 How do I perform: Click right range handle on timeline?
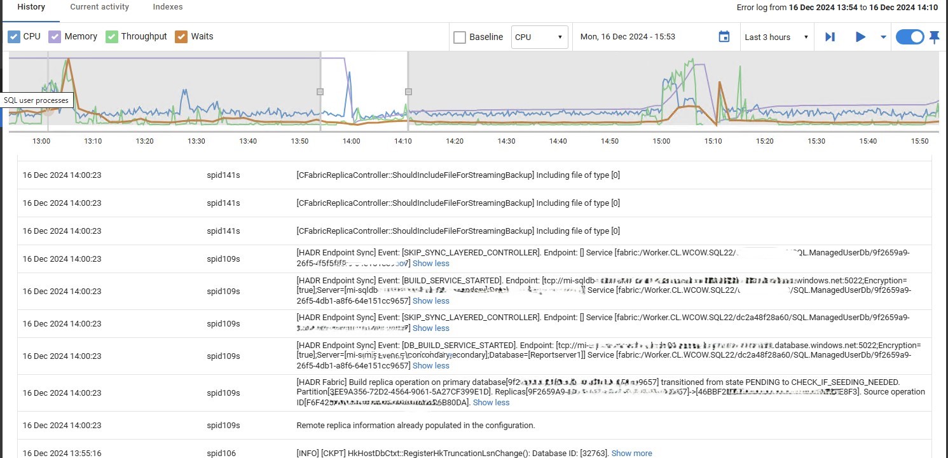(x=408, y=91)
